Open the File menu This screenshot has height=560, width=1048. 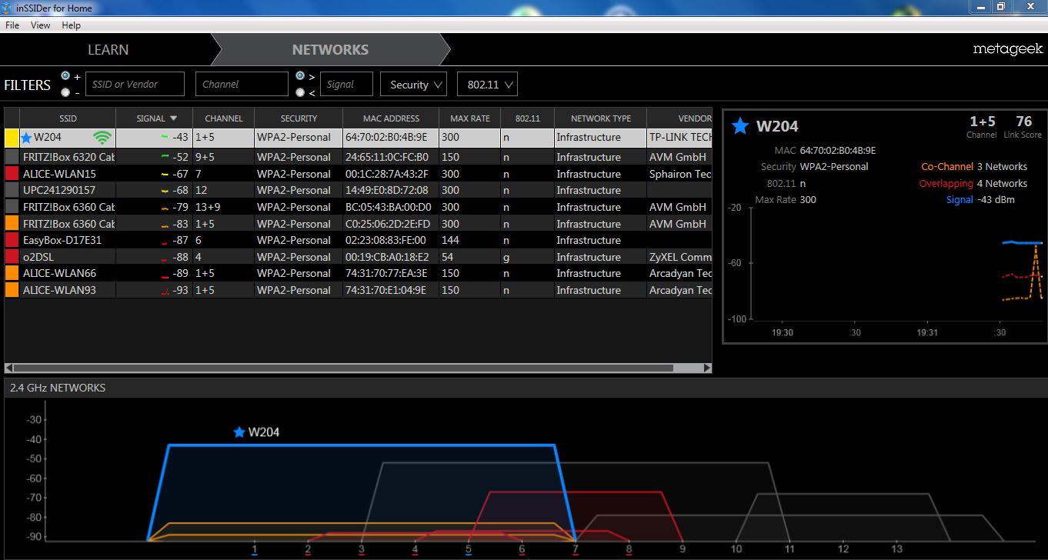[12, 25]
